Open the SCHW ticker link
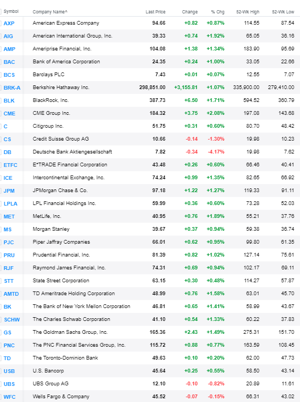This screenshot has width=300, height=402. (12, 320)
